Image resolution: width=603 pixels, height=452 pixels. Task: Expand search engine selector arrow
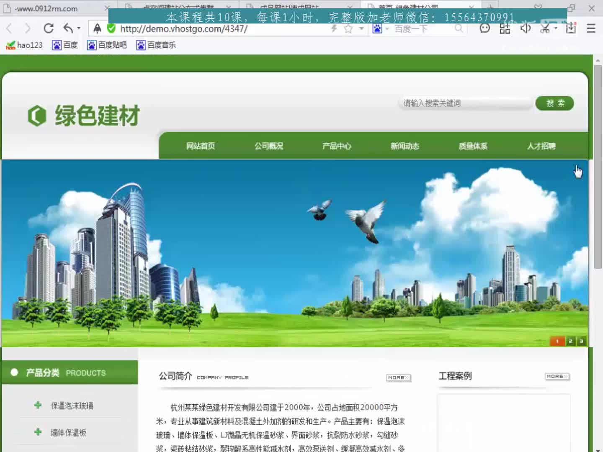(x=387, y=28)
